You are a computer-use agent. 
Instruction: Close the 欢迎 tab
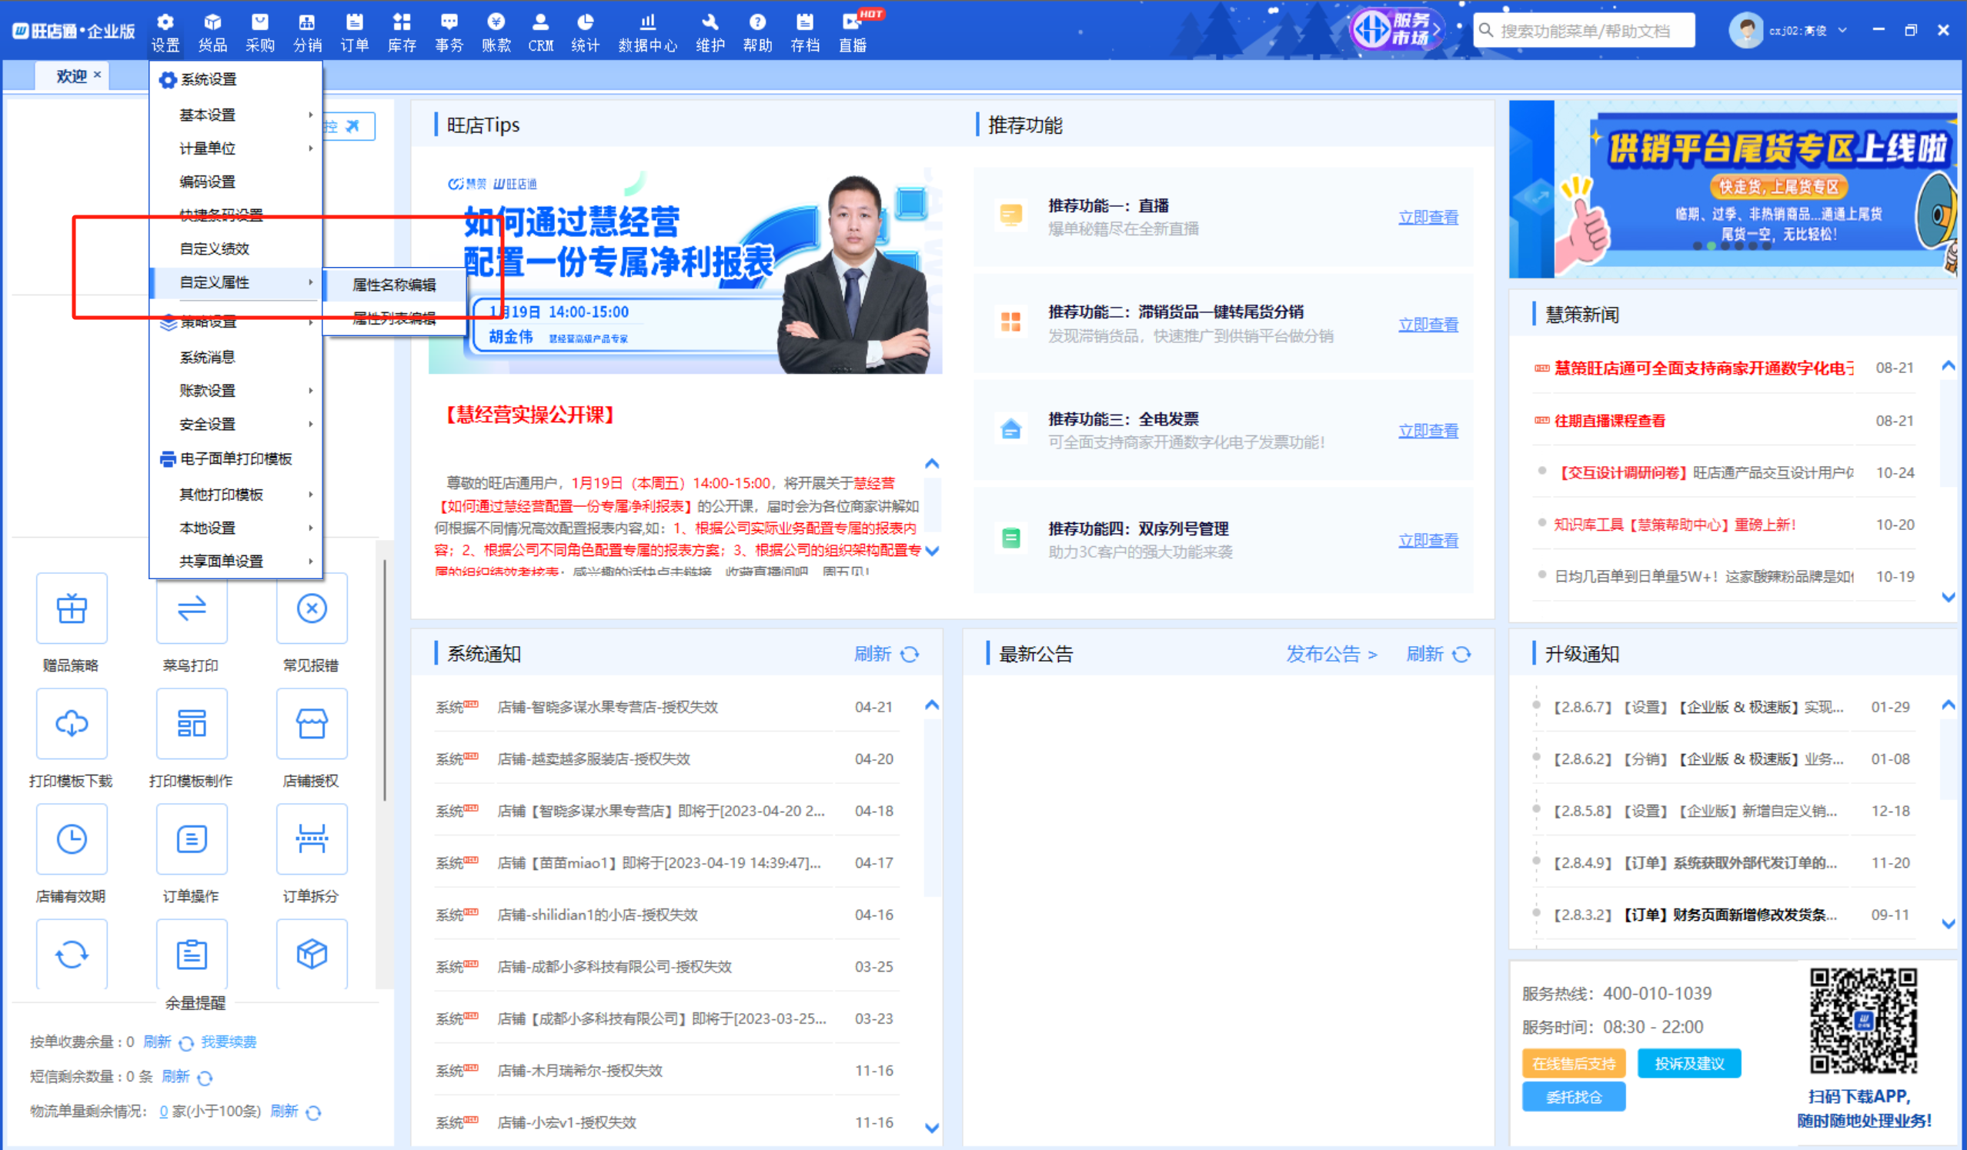(x=98, y=75)
